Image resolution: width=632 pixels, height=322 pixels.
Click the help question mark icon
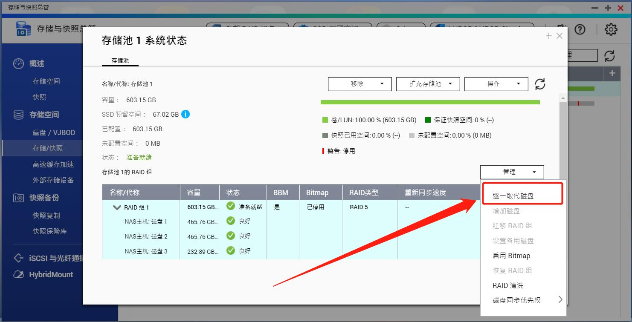coord(580,29)
